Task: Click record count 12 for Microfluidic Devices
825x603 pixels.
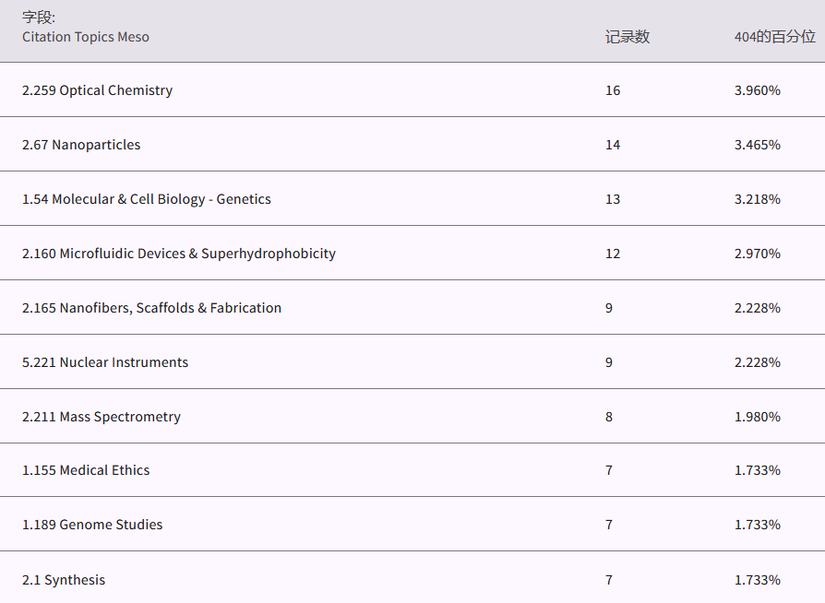Action: tap(613, 254)
